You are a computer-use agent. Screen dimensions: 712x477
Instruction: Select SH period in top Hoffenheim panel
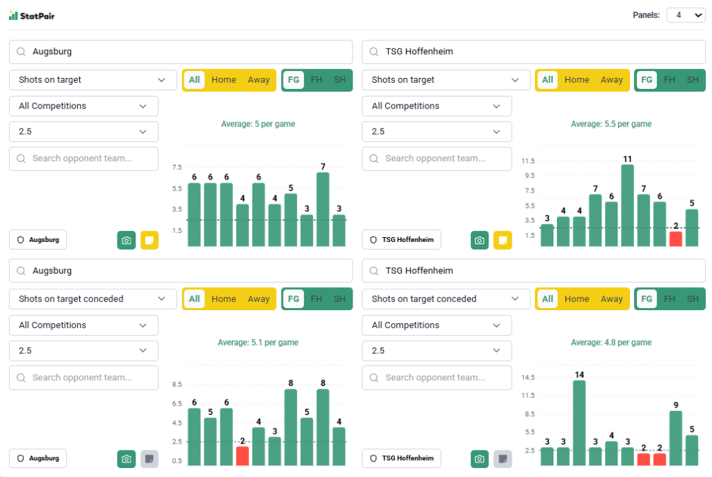[x=693, y=80]
